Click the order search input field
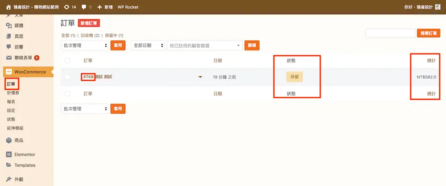The image size is (446, 186). point(391,33)
